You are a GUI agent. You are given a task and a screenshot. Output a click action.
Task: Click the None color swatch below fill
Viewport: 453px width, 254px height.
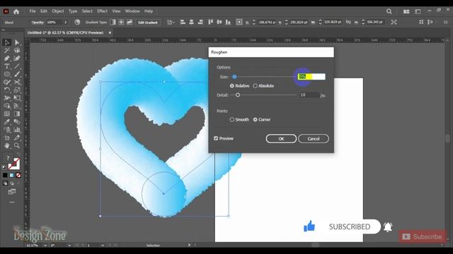click(x=18, y=175)
